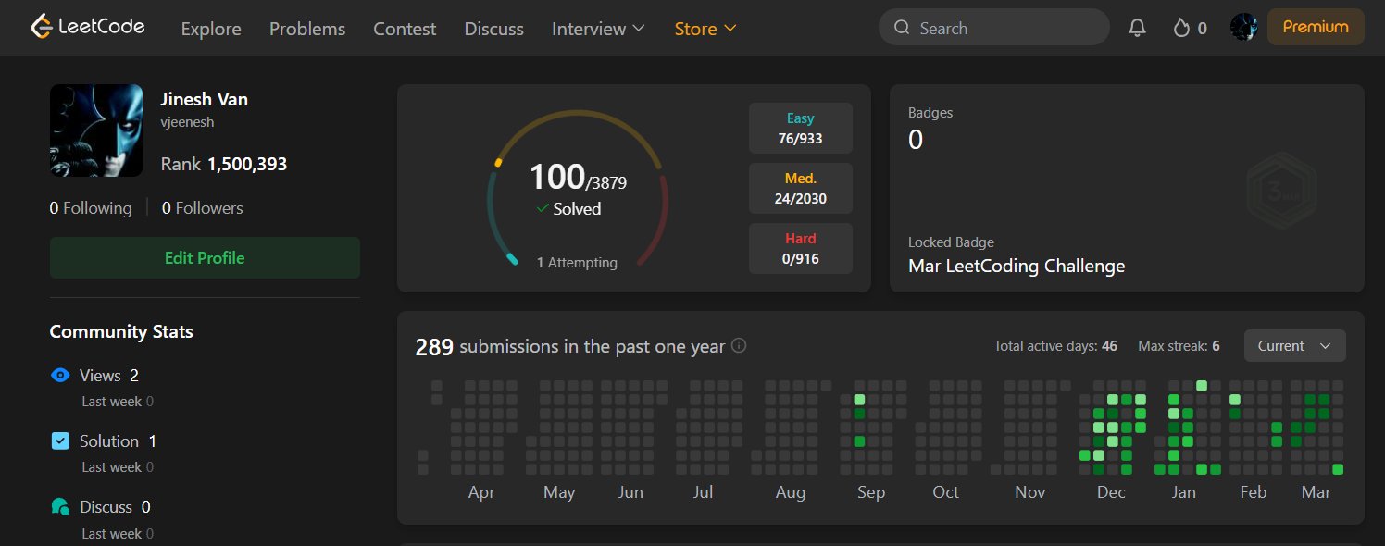The height and width of the screenshot is (546, 1385).
Task: Click the Solution checkmark icon
Action: pyautogui.click(x=60, y=441)
